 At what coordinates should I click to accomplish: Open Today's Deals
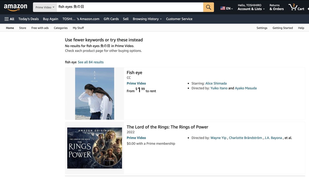(x=29, y=19)
